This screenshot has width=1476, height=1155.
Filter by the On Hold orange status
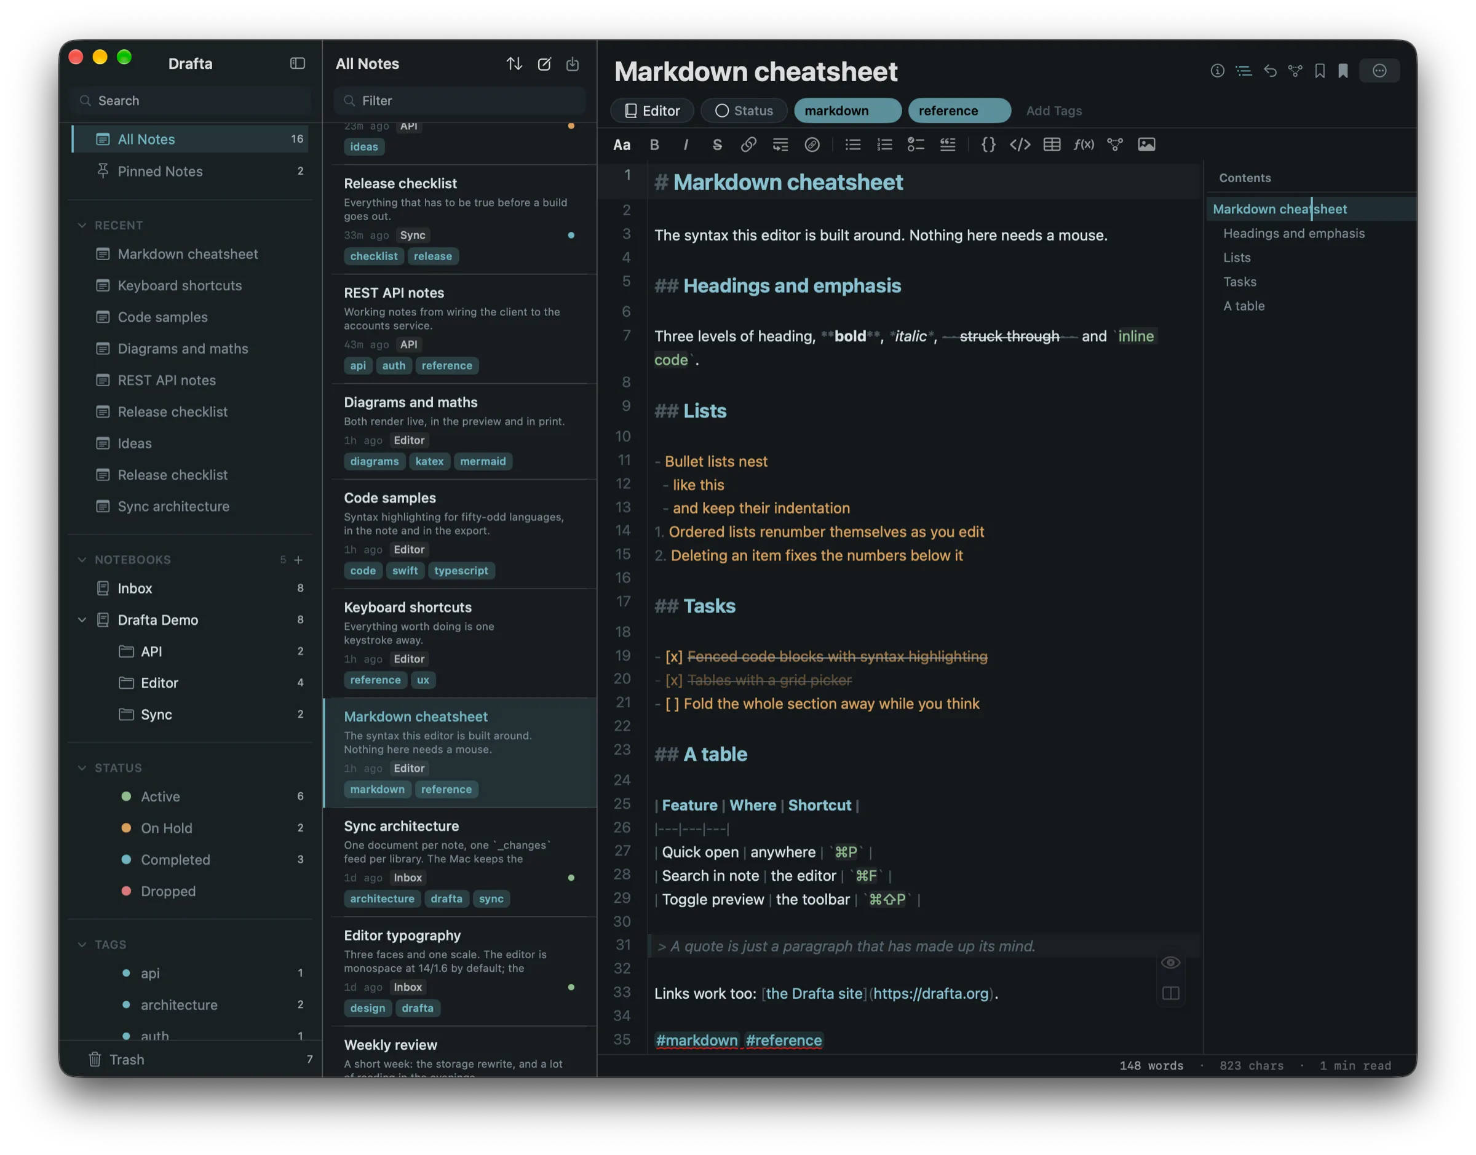tap(190, 828)
